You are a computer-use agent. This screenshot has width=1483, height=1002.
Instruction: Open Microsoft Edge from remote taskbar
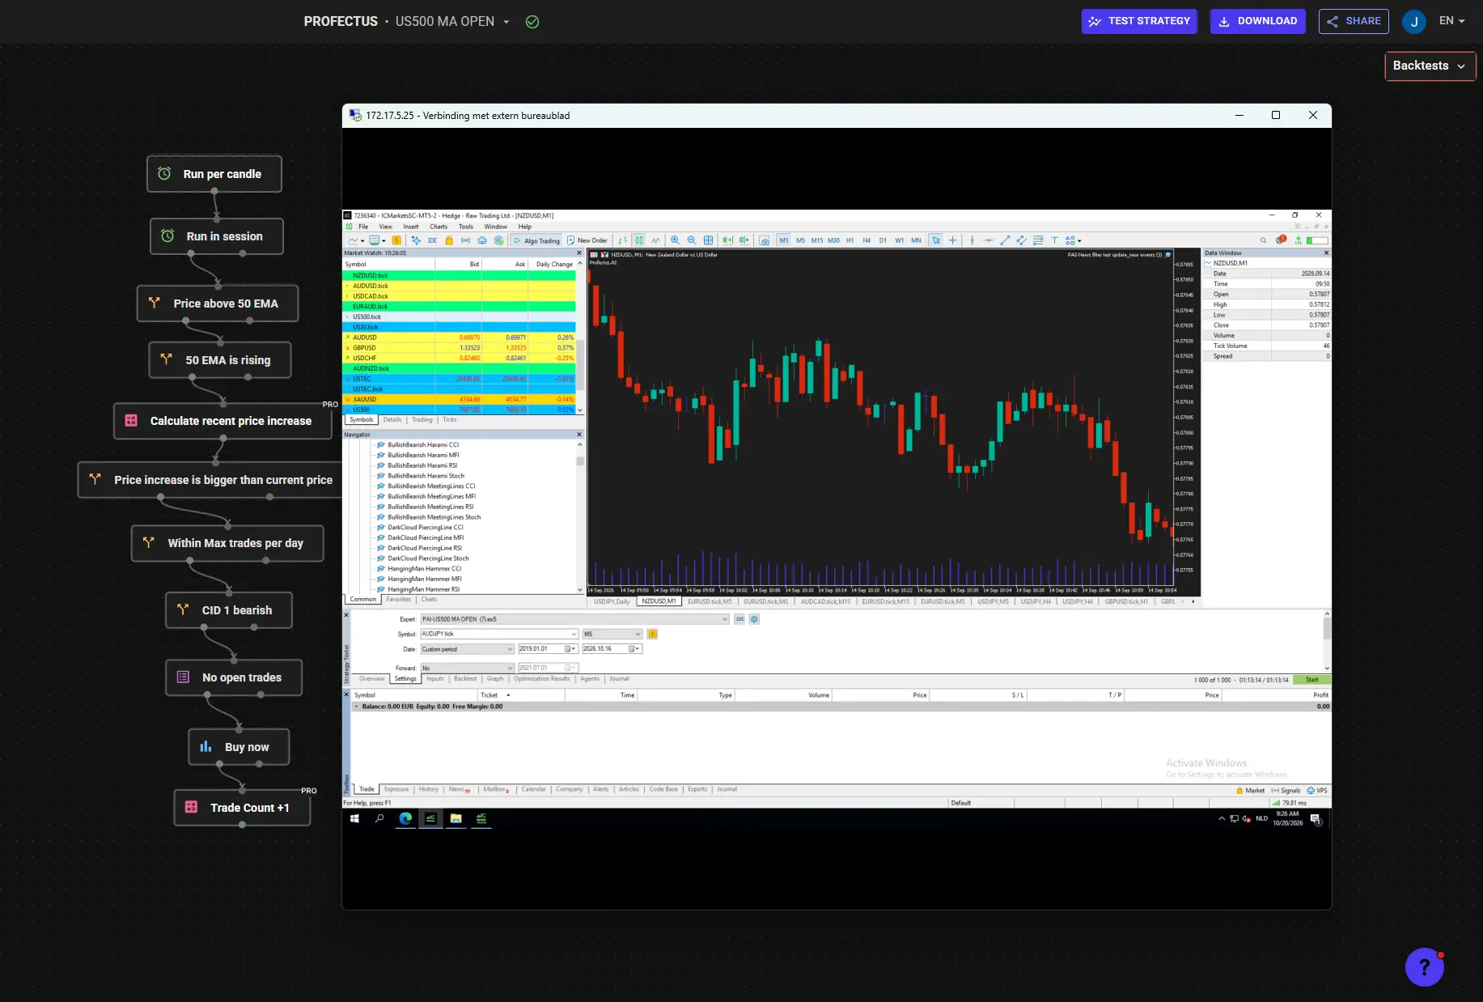tap(405, 818)
